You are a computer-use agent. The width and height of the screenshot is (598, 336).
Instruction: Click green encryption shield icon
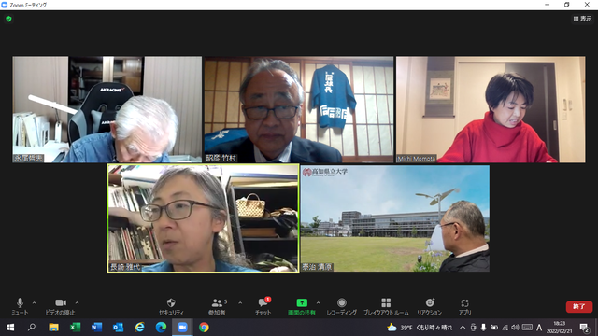[x=8, y=19]
